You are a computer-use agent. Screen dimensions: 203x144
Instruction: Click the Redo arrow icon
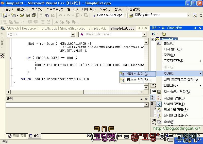69,15
